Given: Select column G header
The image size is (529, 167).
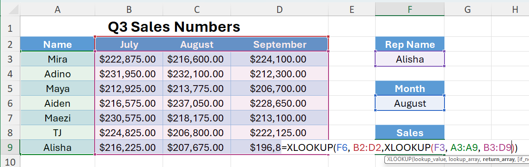Looking at the screenshot, I should 467,10.
